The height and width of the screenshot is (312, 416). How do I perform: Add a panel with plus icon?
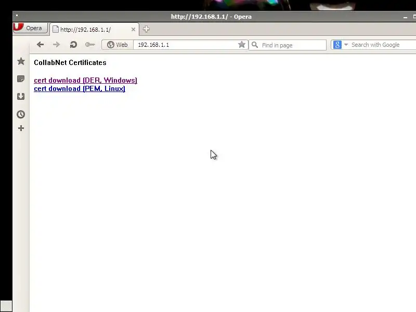(x=21, y=128)
